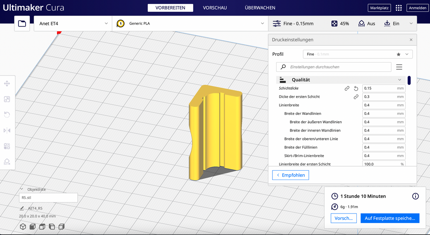
Task: Switch to the VORSCHAU tab
Action: click(215, 8)
